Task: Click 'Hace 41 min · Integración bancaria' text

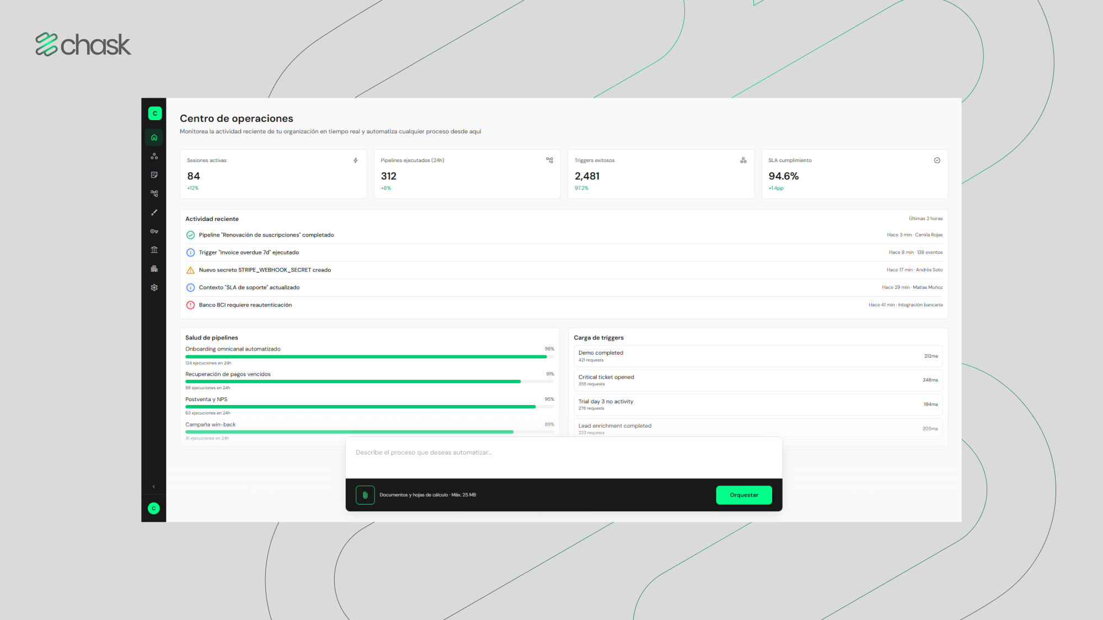Action: click(x=906, y=305)
